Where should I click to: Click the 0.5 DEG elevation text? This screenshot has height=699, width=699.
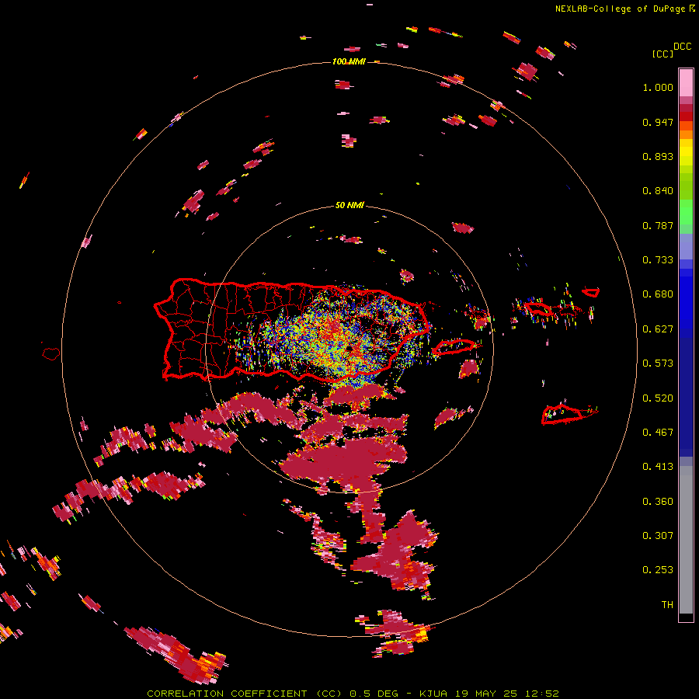tap(373, 694)
